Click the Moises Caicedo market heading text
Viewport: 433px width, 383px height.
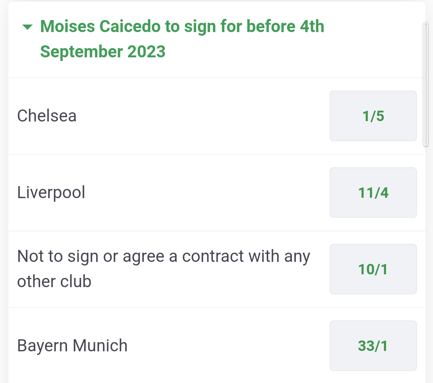pyautogui.click(x=182, y=39)
